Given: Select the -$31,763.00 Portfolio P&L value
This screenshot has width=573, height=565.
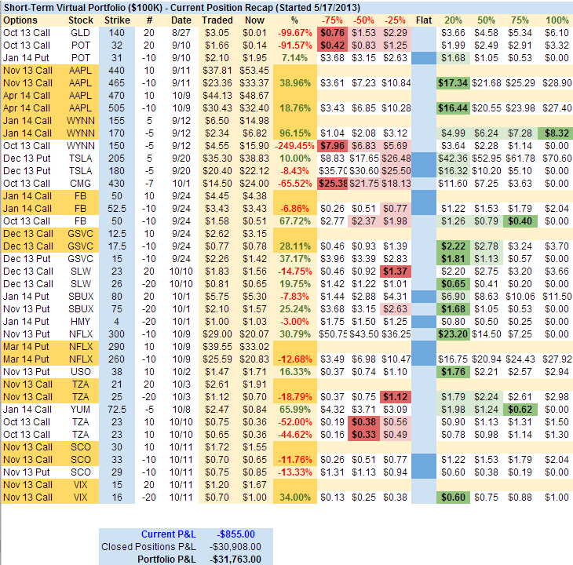Looking at the screenshot, I should click(238, 560).
